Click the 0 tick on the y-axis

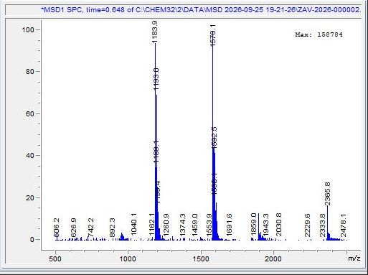(x=32, y=240)
